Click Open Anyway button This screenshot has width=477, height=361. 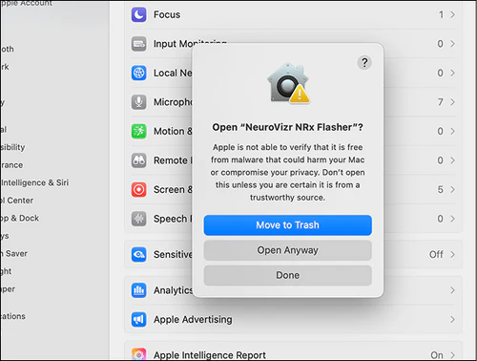point(288,250)
